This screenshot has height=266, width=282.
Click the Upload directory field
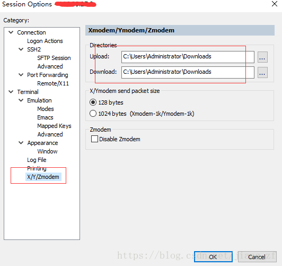(188, 57)
